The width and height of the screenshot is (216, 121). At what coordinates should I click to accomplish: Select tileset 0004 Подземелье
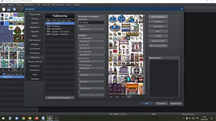tap(60, 29)
